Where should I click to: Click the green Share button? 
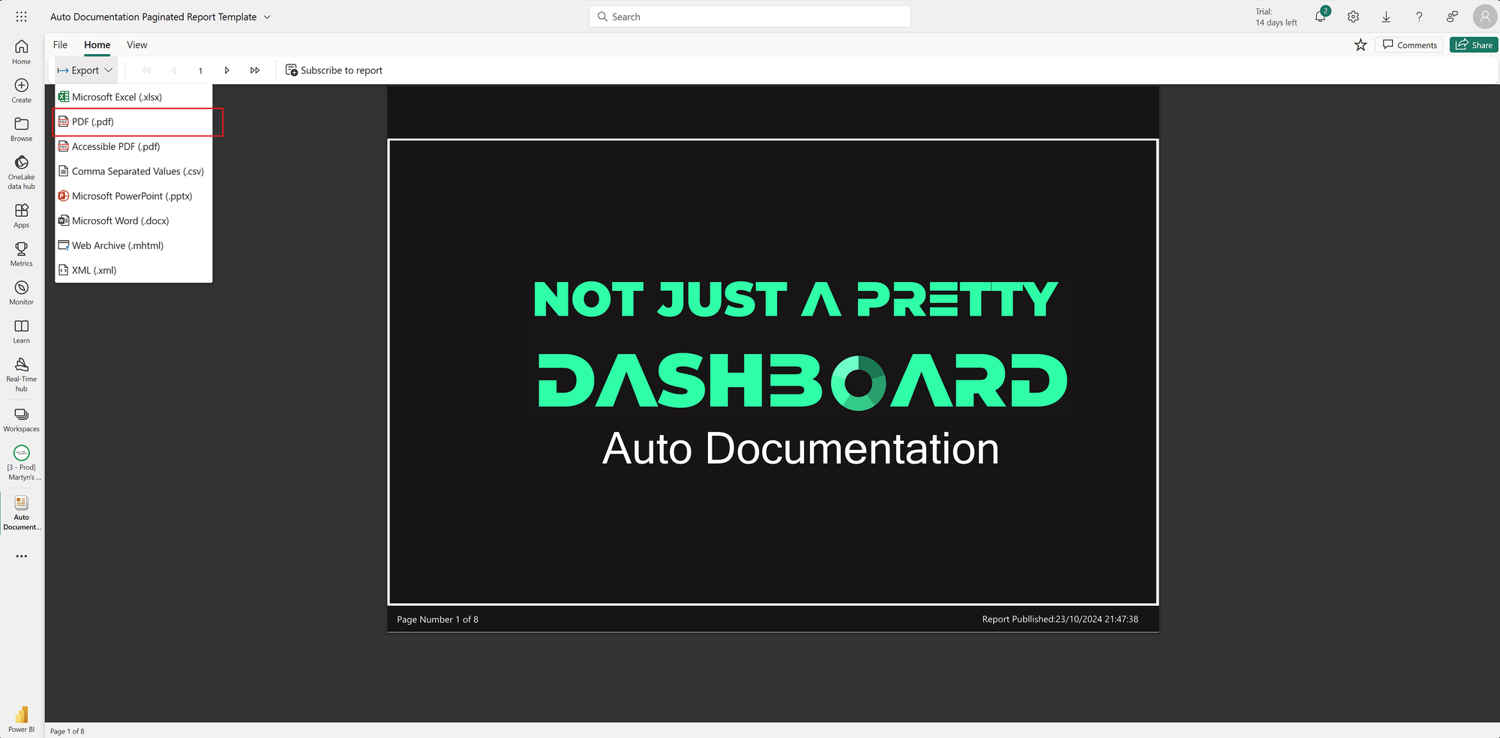click(x=1474, y=45)
